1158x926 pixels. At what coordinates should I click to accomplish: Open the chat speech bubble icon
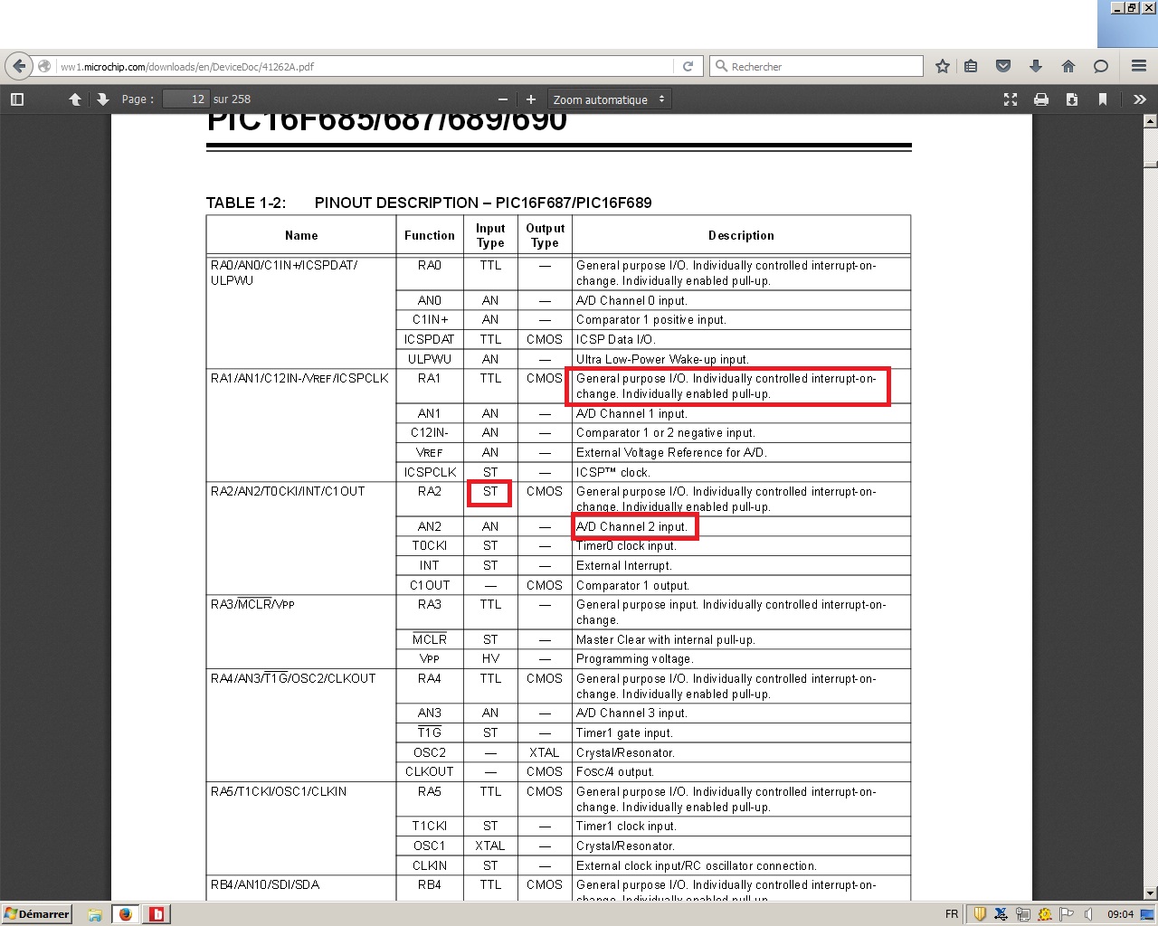pyautogui.click(x=1101, y=66)
